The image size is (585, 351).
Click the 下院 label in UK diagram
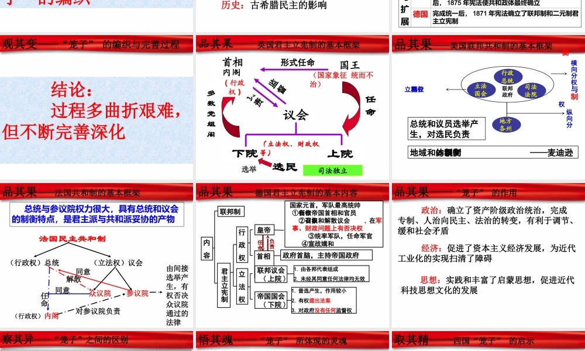coord(245,153)
